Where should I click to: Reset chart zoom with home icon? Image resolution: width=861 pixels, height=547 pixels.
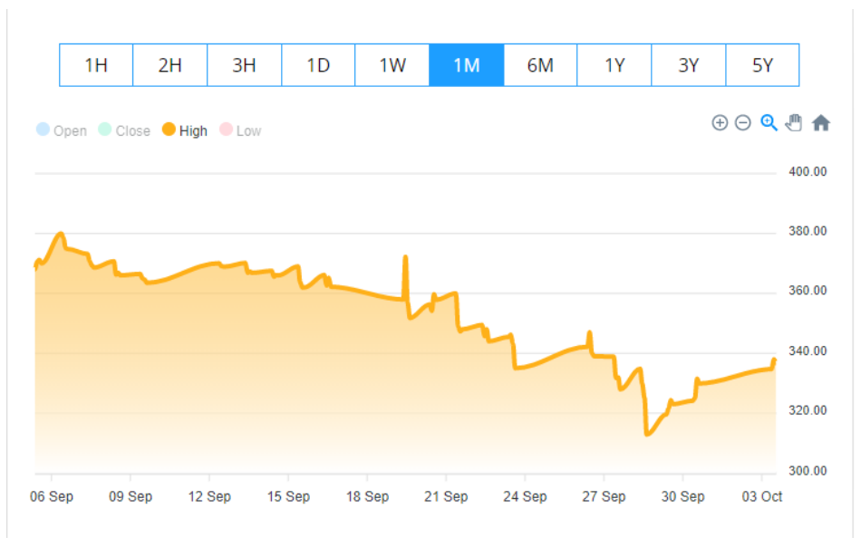coord(821,123)
